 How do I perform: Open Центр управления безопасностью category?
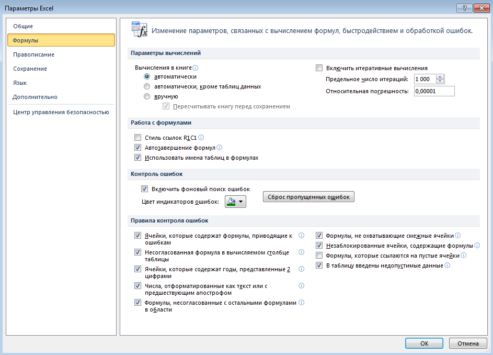[61, 112]
